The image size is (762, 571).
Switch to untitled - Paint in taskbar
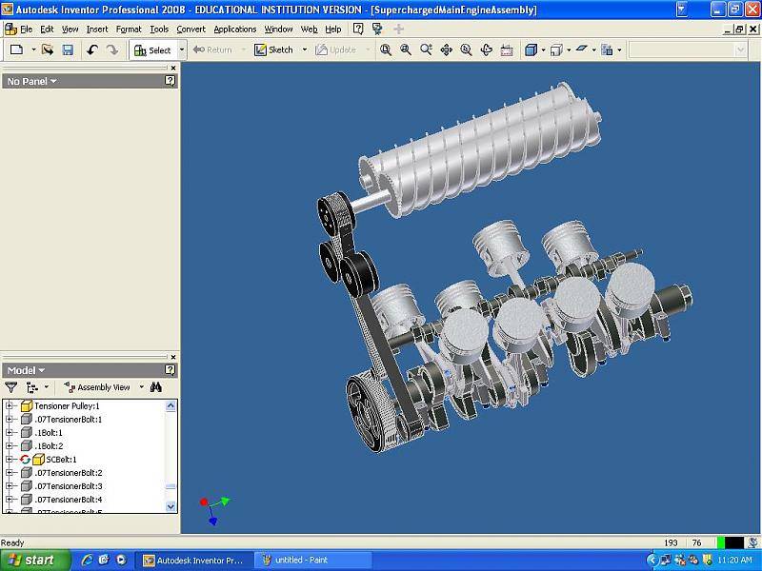click(x=315, y=560)
